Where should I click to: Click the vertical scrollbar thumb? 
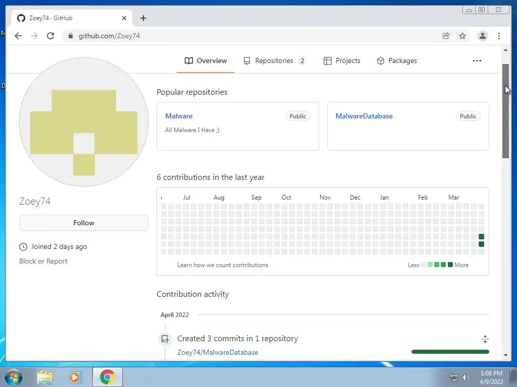(505, 111)
